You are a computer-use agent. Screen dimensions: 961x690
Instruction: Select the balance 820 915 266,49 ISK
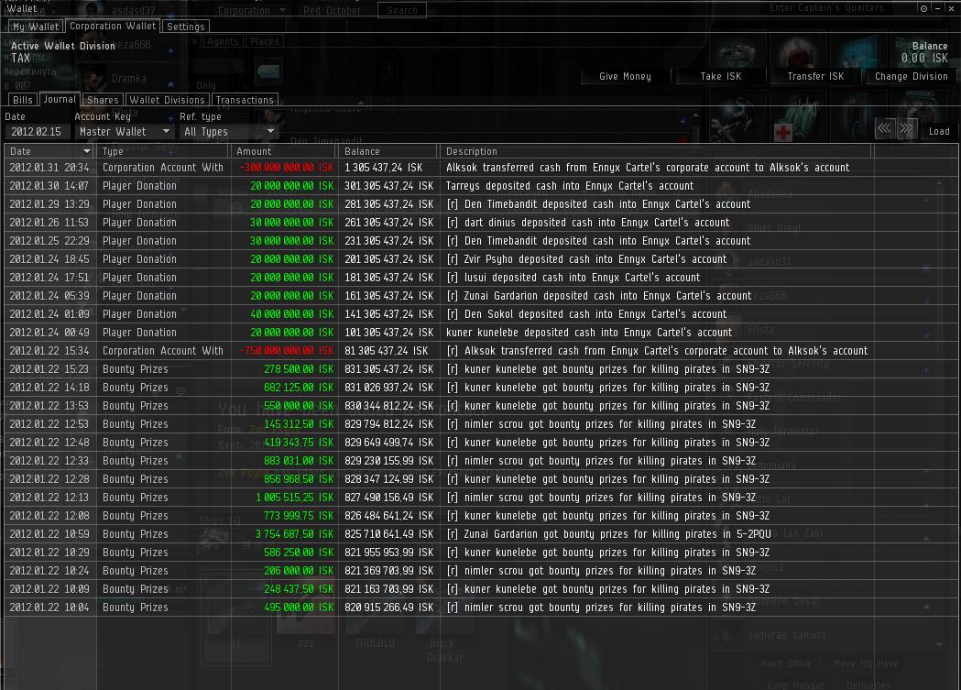[x=388, y=608]
